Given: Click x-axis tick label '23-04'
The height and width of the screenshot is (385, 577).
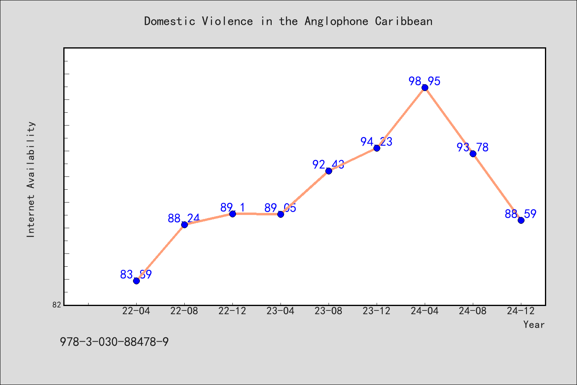Looking at the screenshot, I should click(x=280, y=311).
